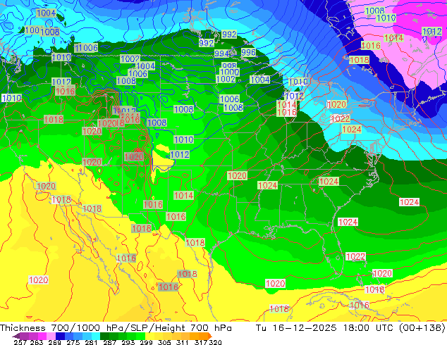
Task: Click the legend value 320
Action: pos(215,342)
